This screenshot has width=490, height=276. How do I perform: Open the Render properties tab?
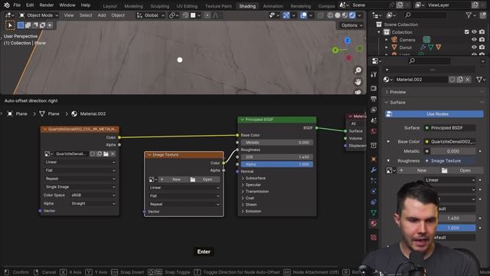pos(374,88)
